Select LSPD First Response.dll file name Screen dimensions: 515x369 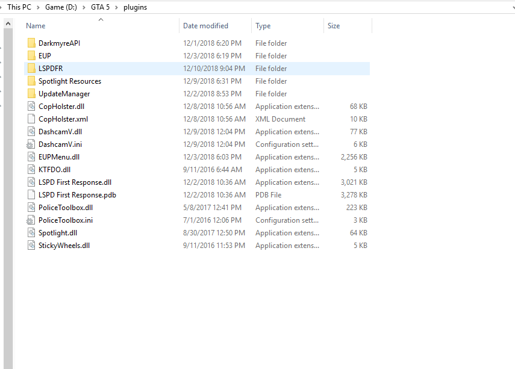point(75,182)
